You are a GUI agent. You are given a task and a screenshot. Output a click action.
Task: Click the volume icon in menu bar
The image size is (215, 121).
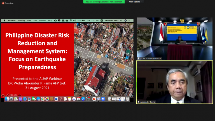[75, 20]
